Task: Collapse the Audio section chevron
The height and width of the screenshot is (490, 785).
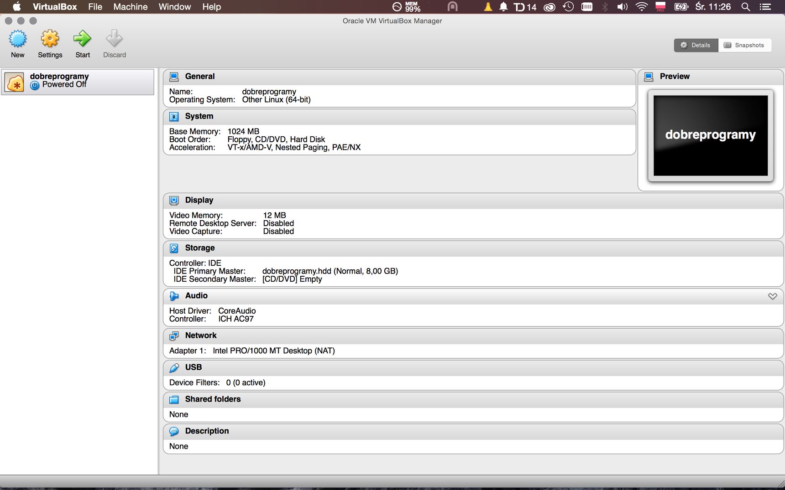Action: tap(772, 296)
